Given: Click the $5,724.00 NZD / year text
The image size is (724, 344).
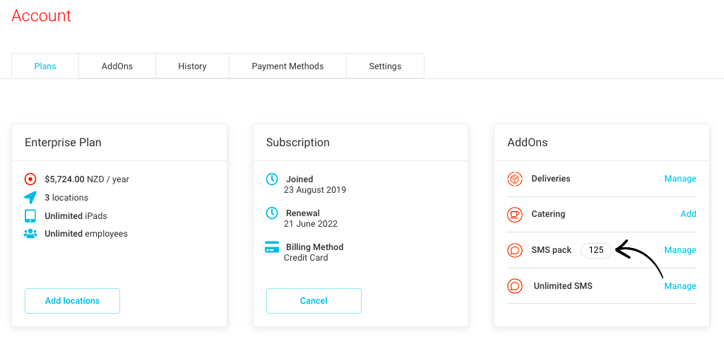Looking at the screenshot, I should (x=87, y=179).
